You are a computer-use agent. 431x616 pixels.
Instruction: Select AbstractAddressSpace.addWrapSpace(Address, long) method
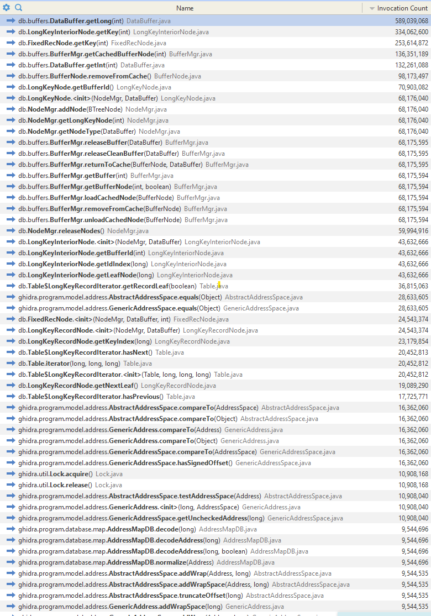[144, 584]
